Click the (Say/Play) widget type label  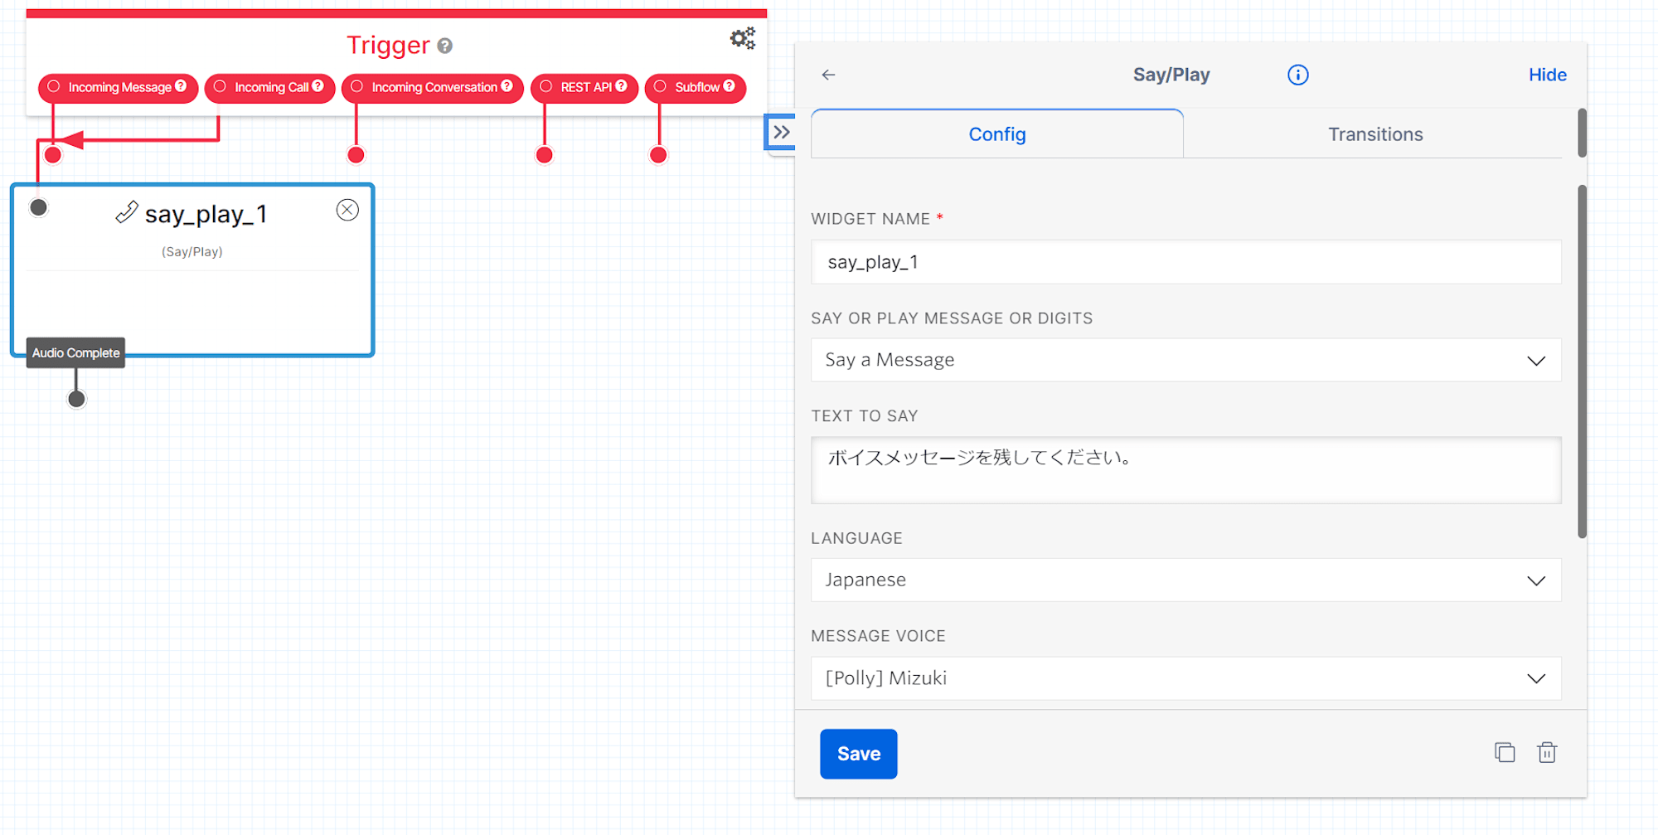[191, 251]
